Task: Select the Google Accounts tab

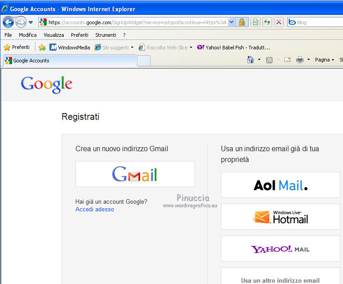Action: (x=70, y=61)
